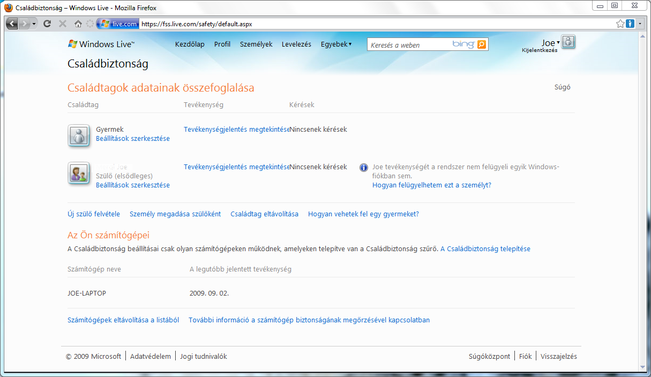Click the Joe parent avatar icon
This screenshot has width=651, height=377.
[79, 174]
